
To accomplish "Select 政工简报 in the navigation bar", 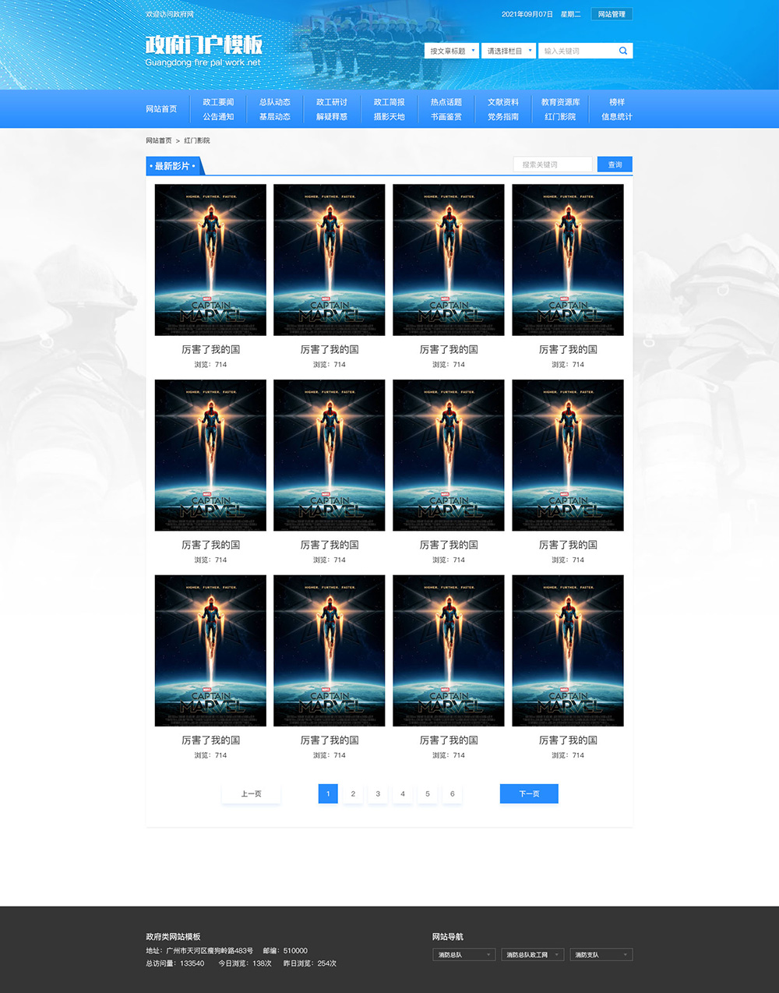I will [389, 102].
